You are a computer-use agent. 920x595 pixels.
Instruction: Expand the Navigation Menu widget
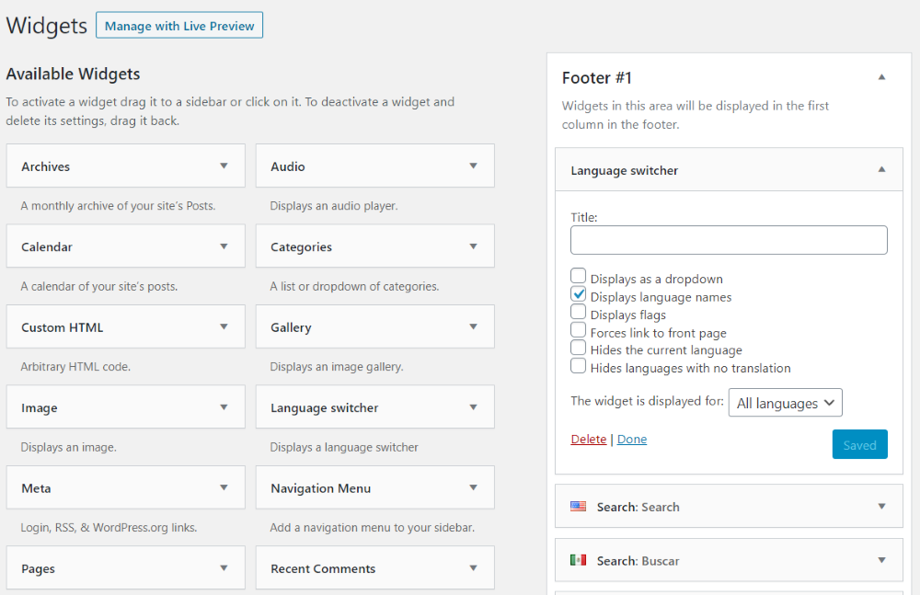coord(473,488)
